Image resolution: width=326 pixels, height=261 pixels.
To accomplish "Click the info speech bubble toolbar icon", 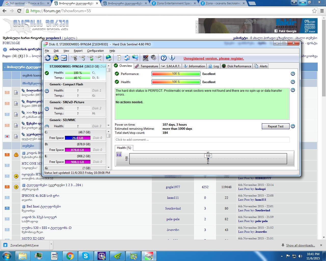I will tap(172, 58).
